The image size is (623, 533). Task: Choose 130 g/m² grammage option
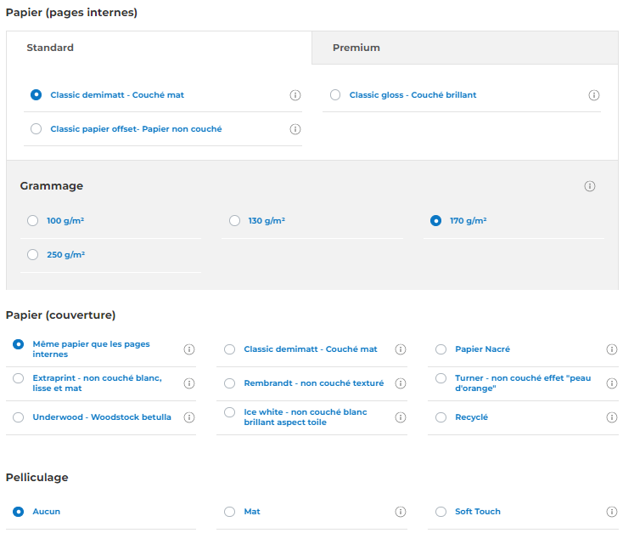[x=235, y=221]
